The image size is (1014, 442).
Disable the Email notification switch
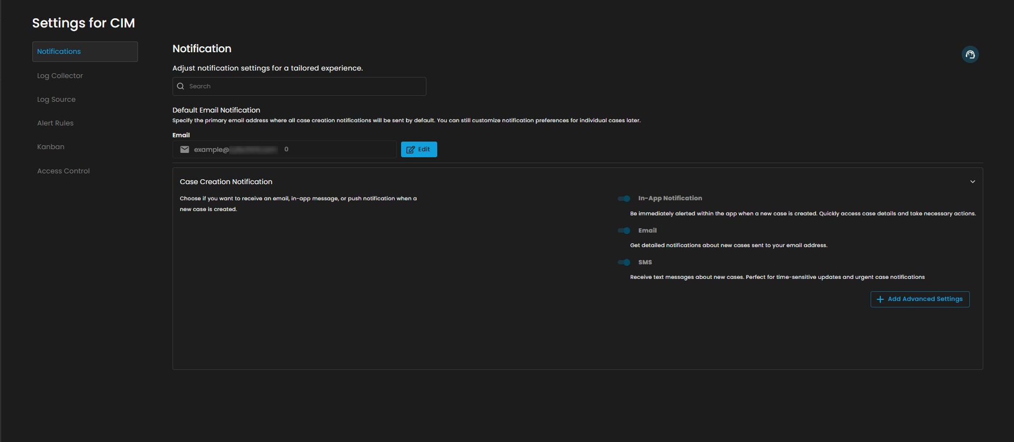pos(624,230)
